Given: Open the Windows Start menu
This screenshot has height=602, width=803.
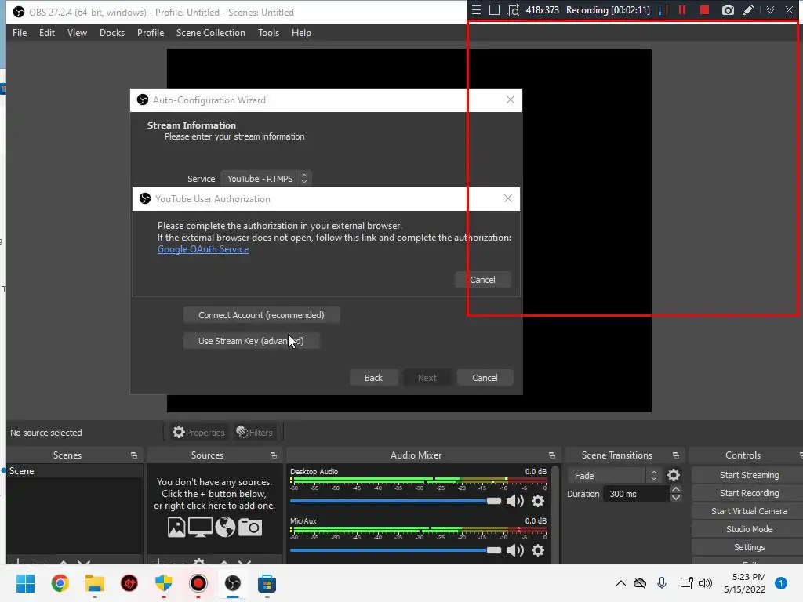Looking at the screenshot, I should (x=26, y=583).
